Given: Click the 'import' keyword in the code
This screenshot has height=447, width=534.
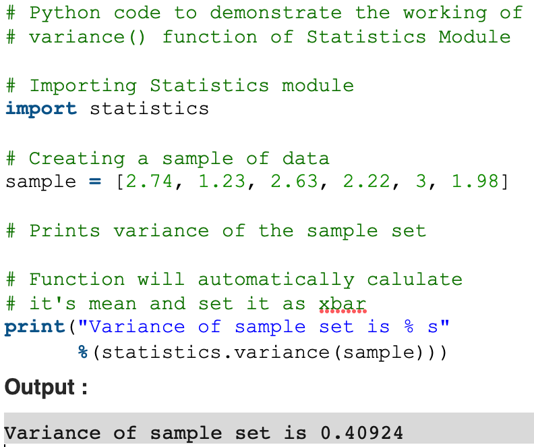Looking at the screenshot, I should 40,109.
